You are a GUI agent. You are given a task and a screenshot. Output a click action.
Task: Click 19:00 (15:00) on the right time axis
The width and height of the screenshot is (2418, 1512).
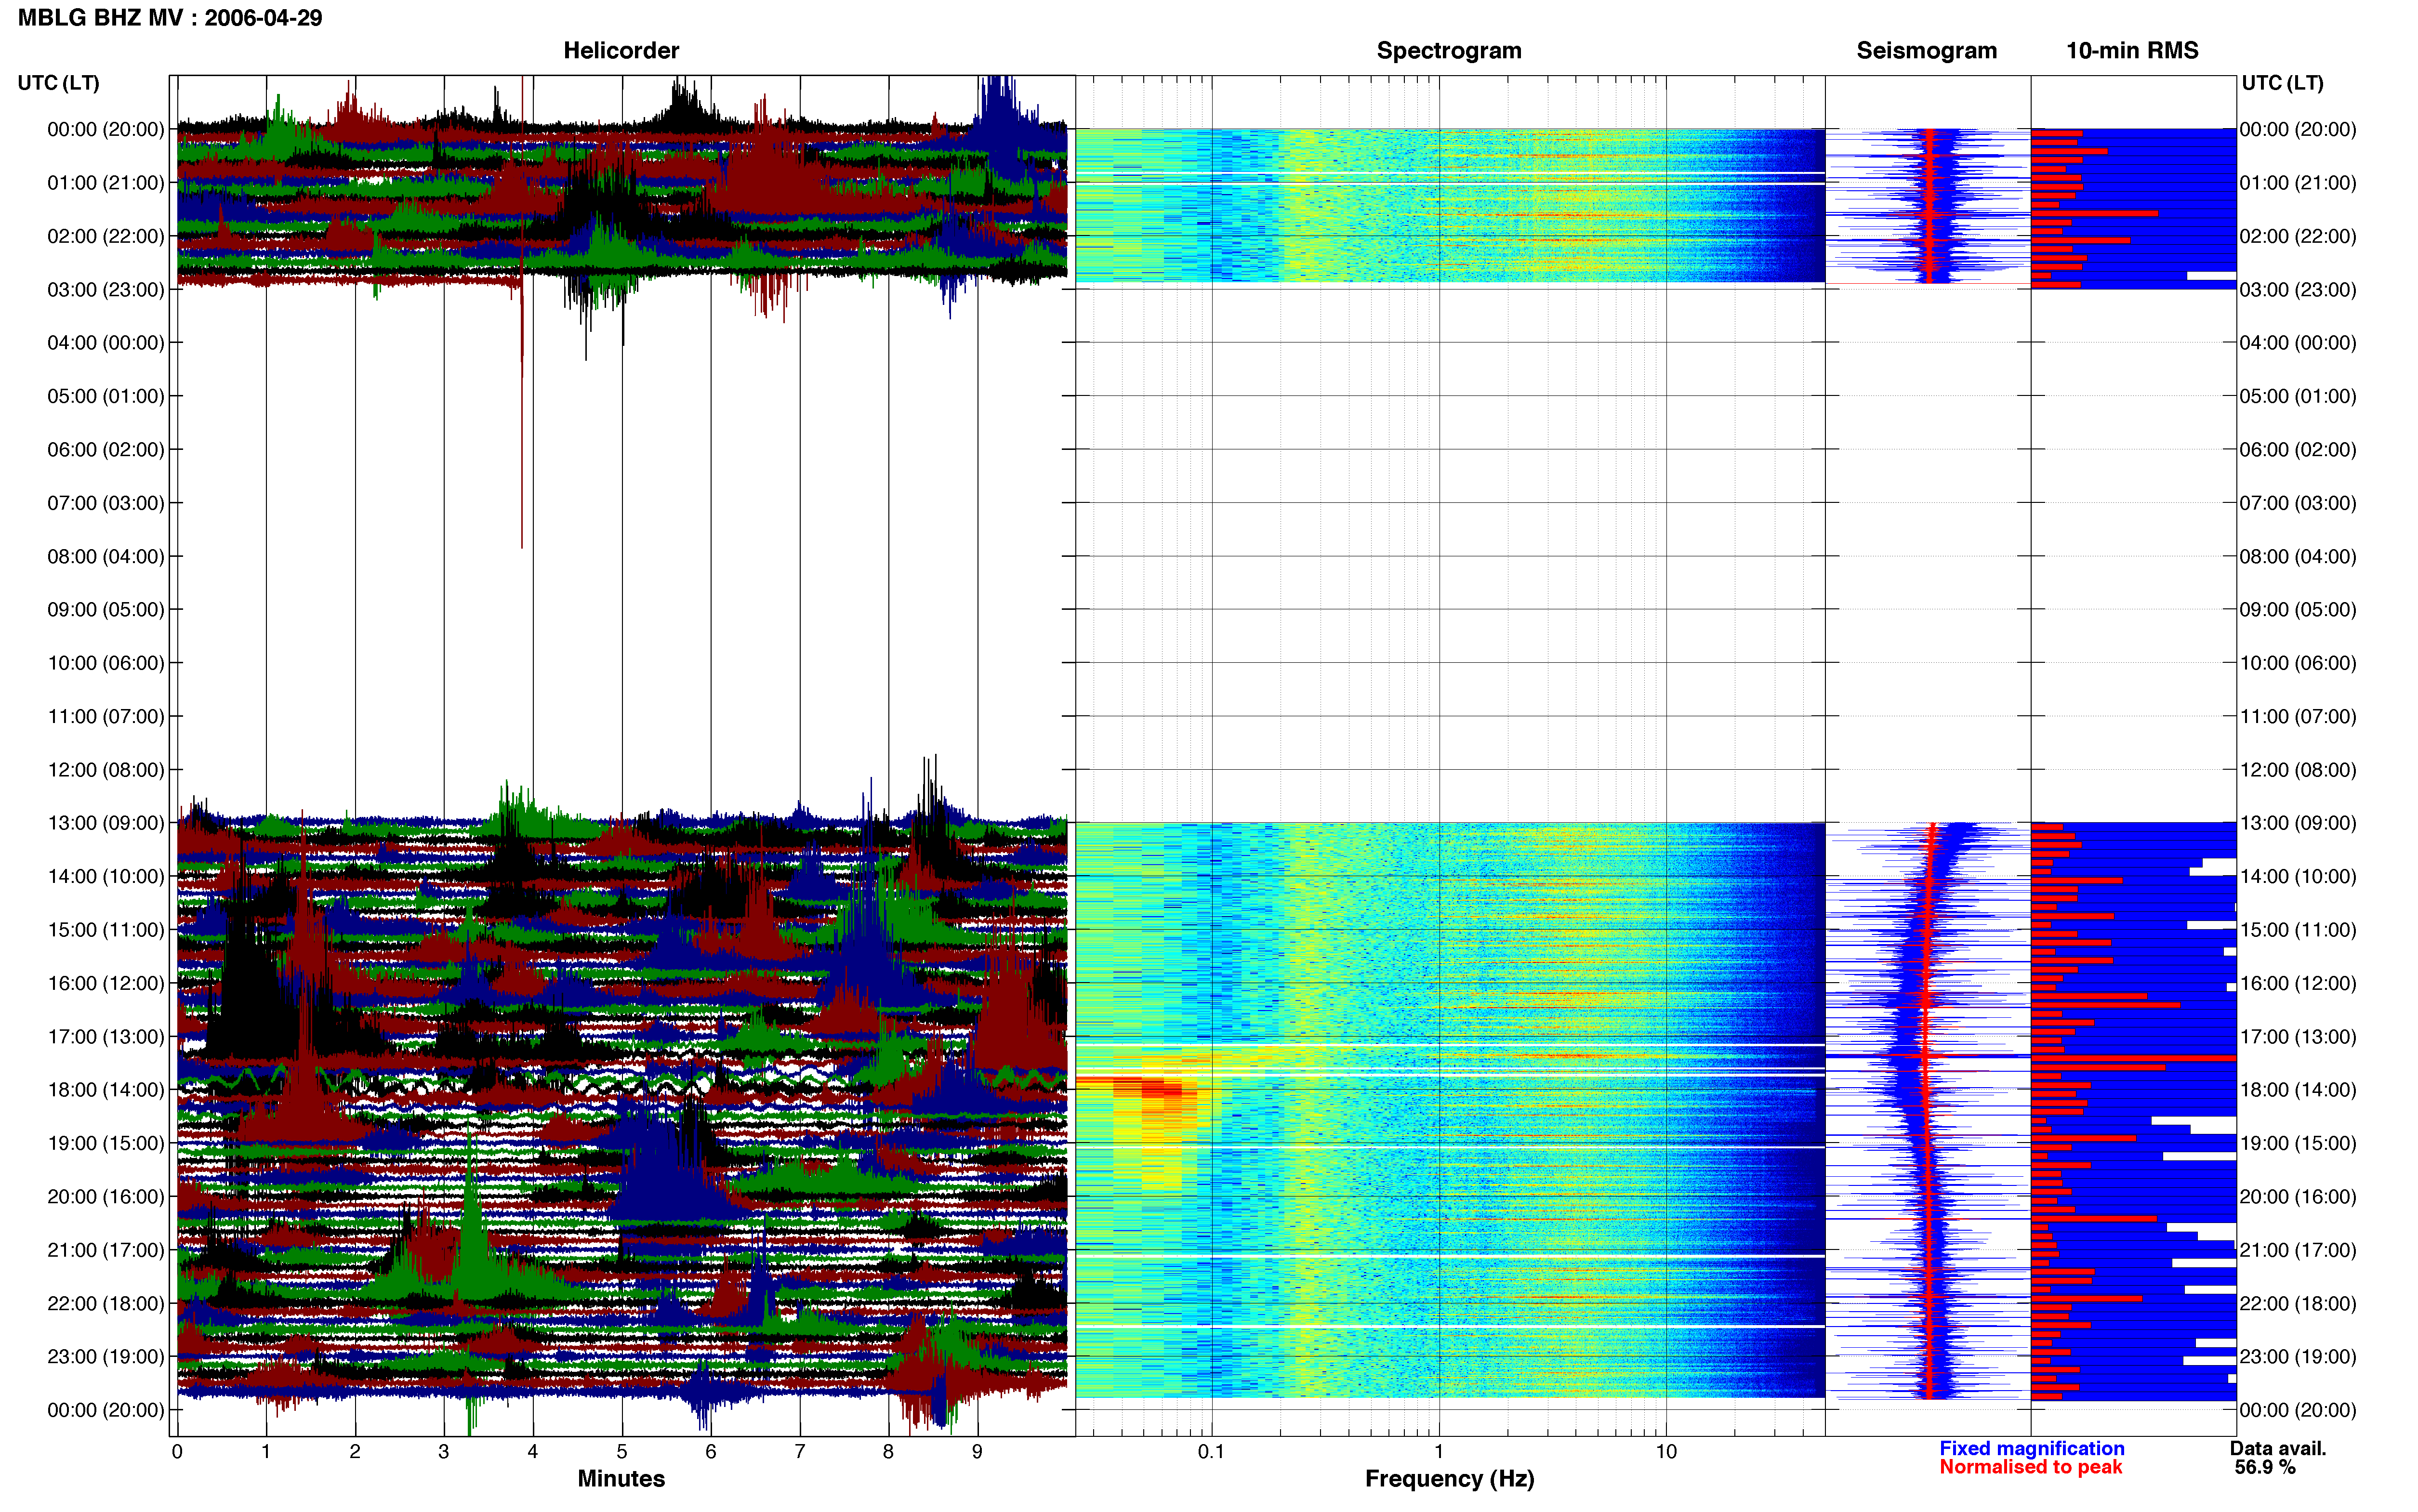coord(2297,1143)
